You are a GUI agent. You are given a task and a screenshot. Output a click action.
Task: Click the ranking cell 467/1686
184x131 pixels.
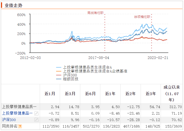click(x=132, y=126)
